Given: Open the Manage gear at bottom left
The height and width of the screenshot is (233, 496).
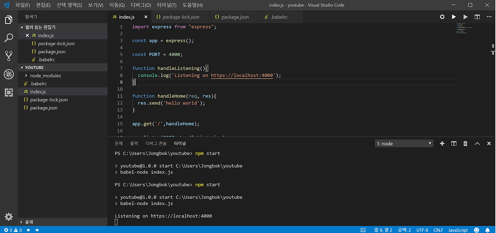Looking at the screenshot, I should 9,217.
